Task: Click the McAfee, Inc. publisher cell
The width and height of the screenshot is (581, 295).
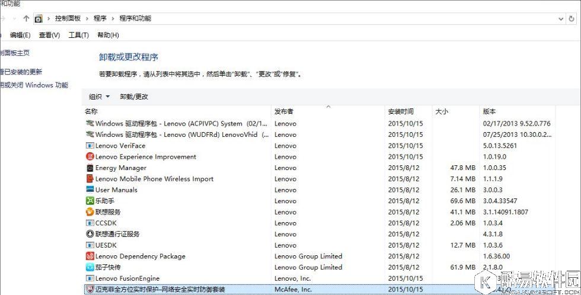Action: [293, 290]
